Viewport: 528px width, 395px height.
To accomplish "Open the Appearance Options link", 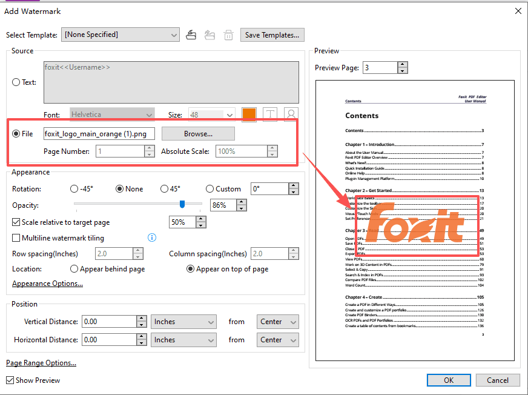I will point(47,284).
